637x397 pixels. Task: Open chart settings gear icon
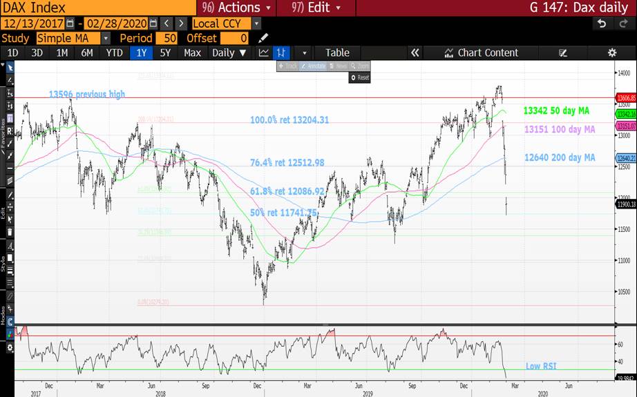611,52
